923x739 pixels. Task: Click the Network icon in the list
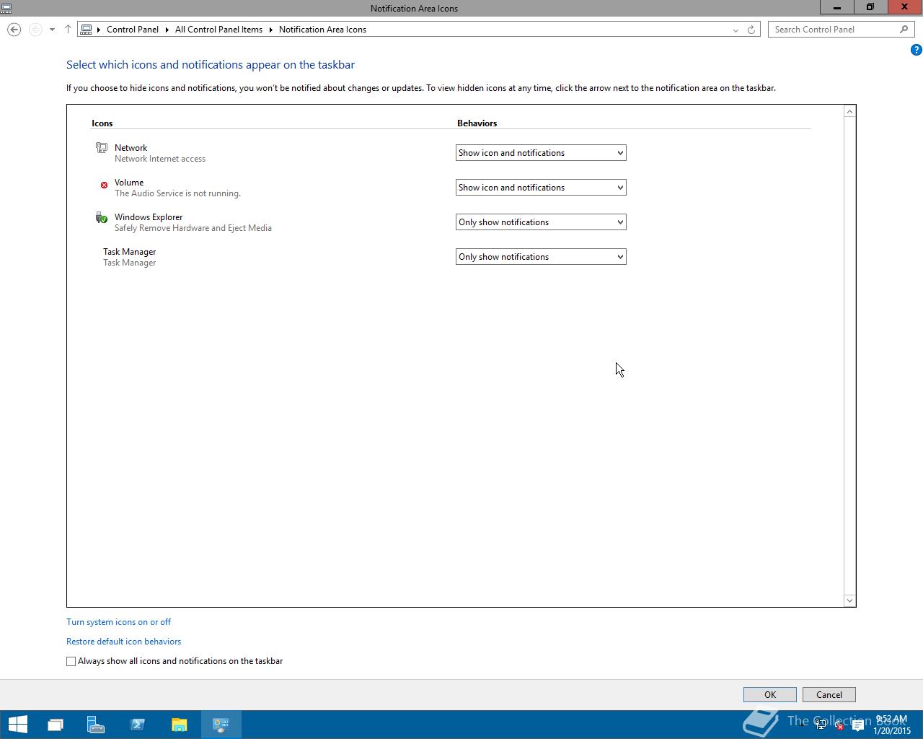pyautogui.click(x=102, y=148)
